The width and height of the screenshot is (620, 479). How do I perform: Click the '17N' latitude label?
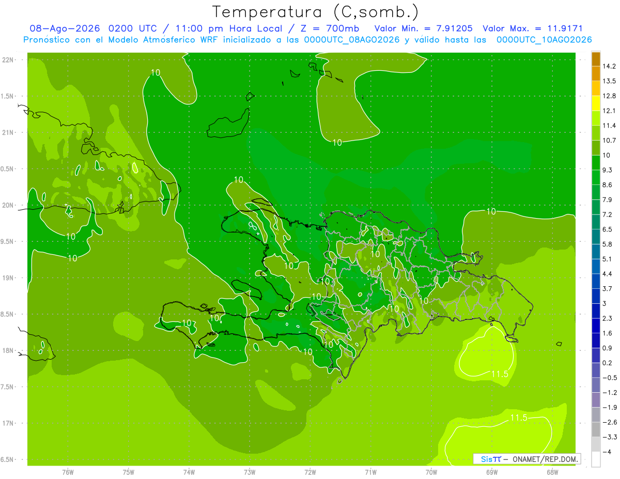point(9,423)
